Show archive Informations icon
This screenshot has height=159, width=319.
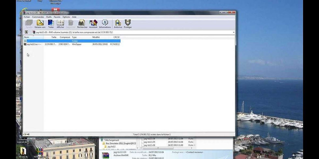[x=105, y=22]
